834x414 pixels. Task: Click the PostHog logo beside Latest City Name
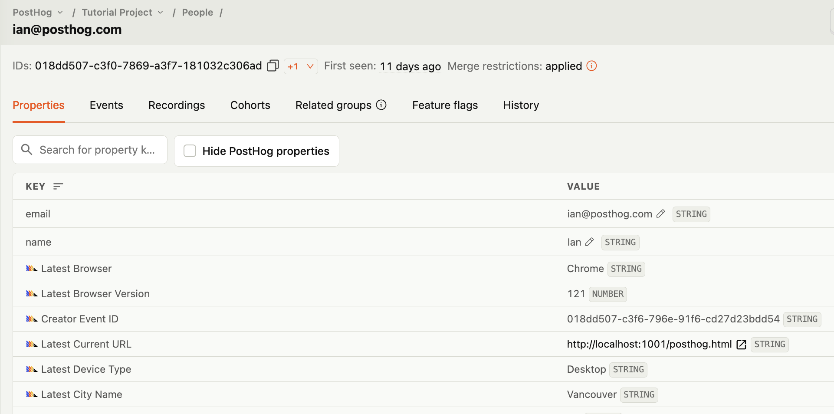coord(32,394)
